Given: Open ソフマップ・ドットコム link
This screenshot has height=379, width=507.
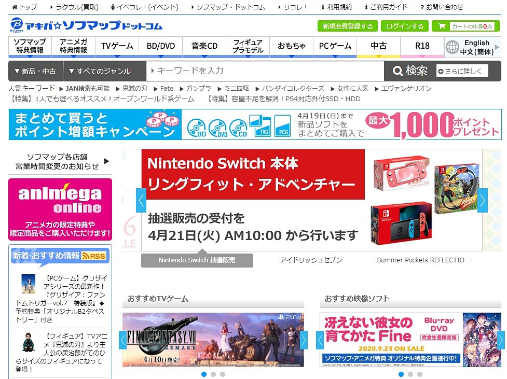Looking at the screenshot, I should coord(228,7).
